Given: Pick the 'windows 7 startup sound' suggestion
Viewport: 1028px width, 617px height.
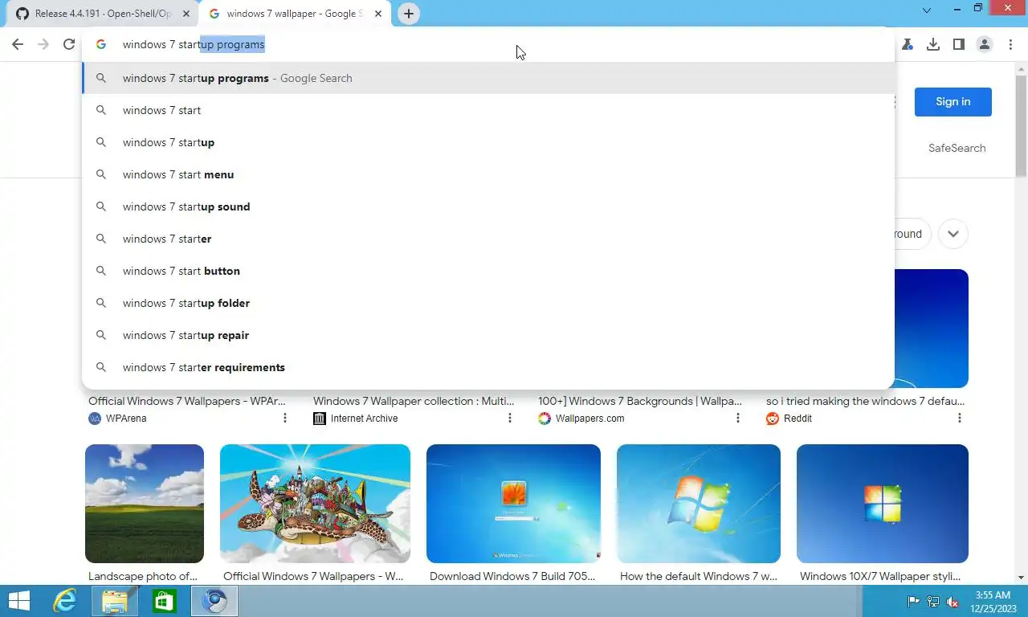Looking at the screenshot, I should click(488, 206).
